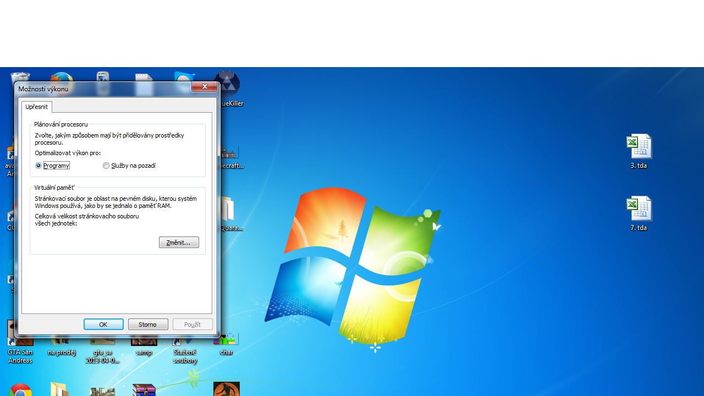The width and height of the screenshot is (704, 396).
Task: Click the Možnosti výkonu title bar text
Action: click(43, 89)
